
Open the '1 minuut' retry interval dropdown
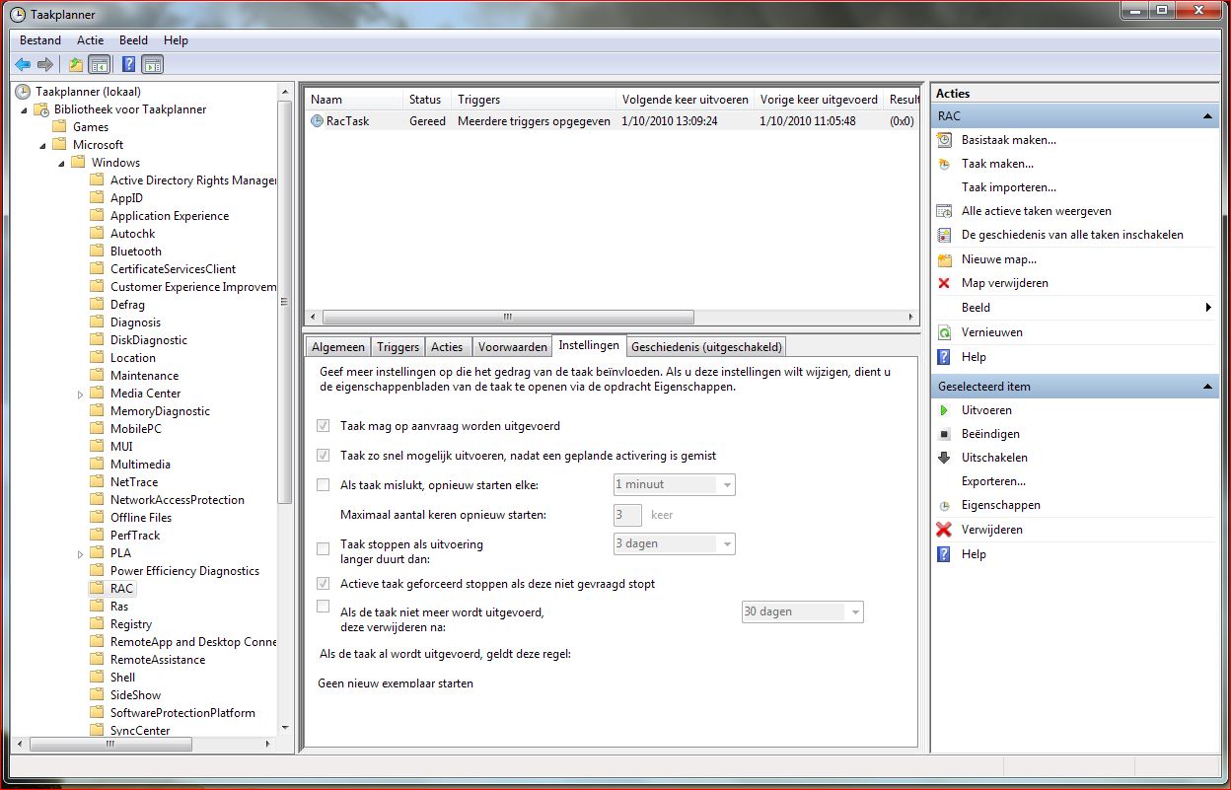(727, 484)
